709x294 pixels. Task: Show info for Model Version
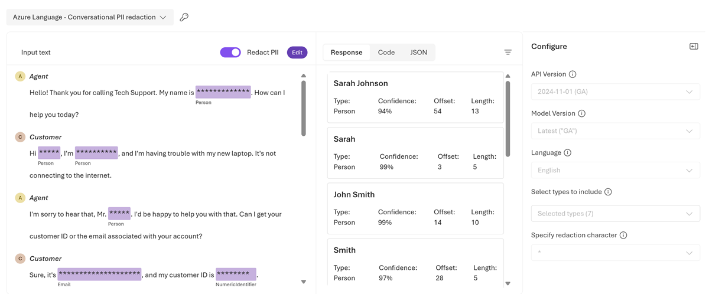(582, 113)
